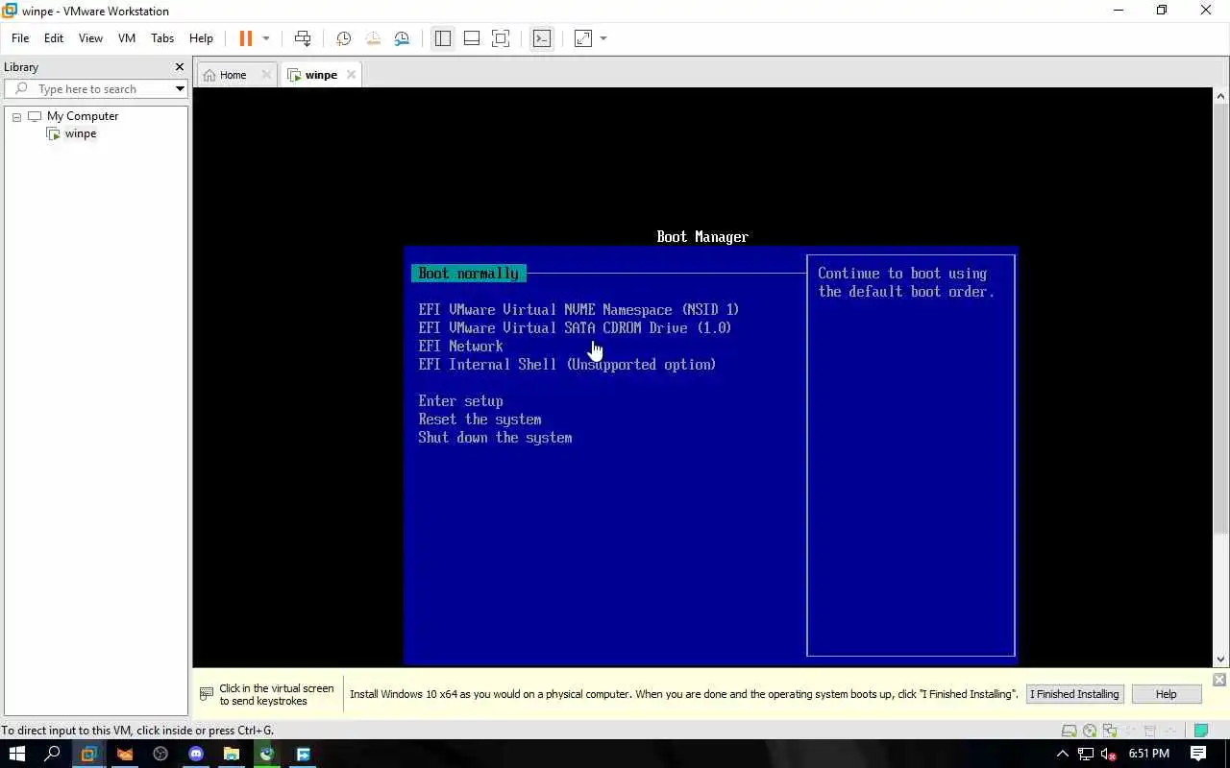Image resolution: width=1230 pixels, height=768 pixels.
Task: Click the CD/DVD drive status icon
Action: click(x=1089, y=731)
